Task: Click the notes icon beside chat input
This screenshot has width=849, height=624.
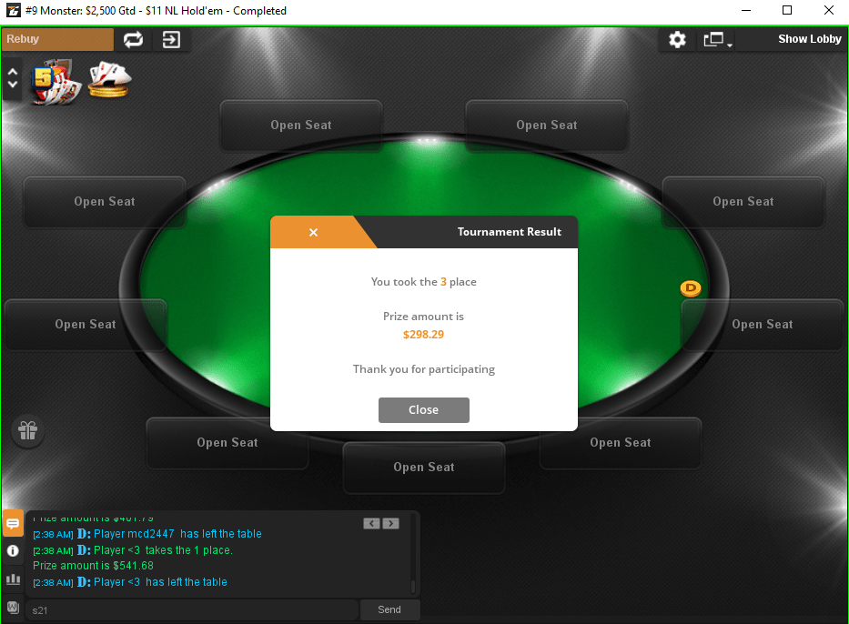Action: click(x=13, y=608)
